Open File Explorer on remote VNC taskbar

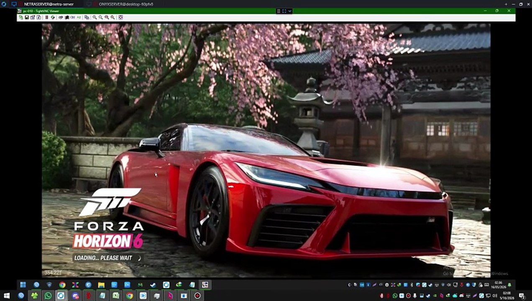101,285
